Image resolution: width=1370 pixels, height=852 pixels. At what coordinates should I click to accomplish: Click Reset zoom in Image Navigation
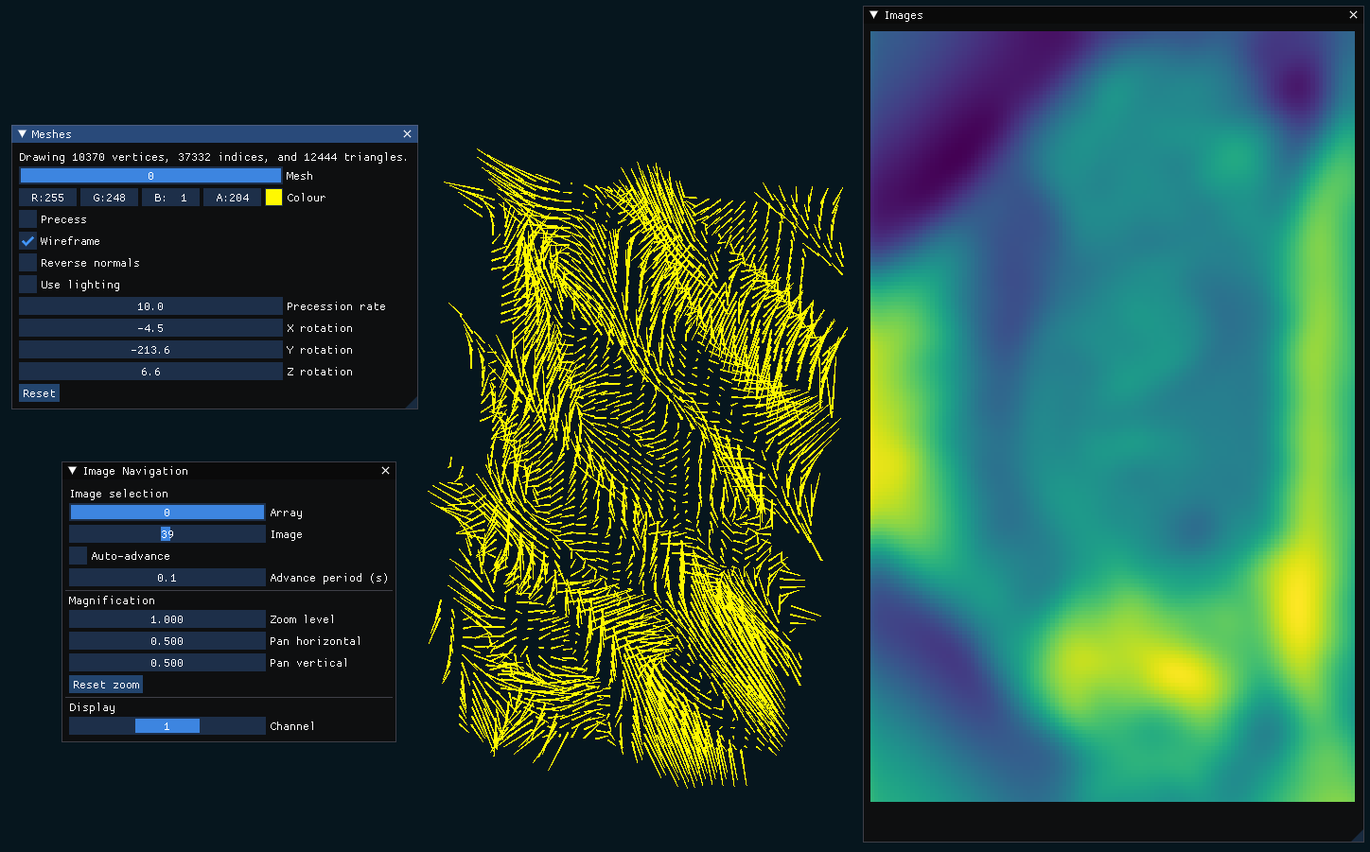coord(105,684)
